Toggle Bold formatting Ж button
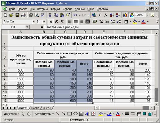 [x=51, y=22]
